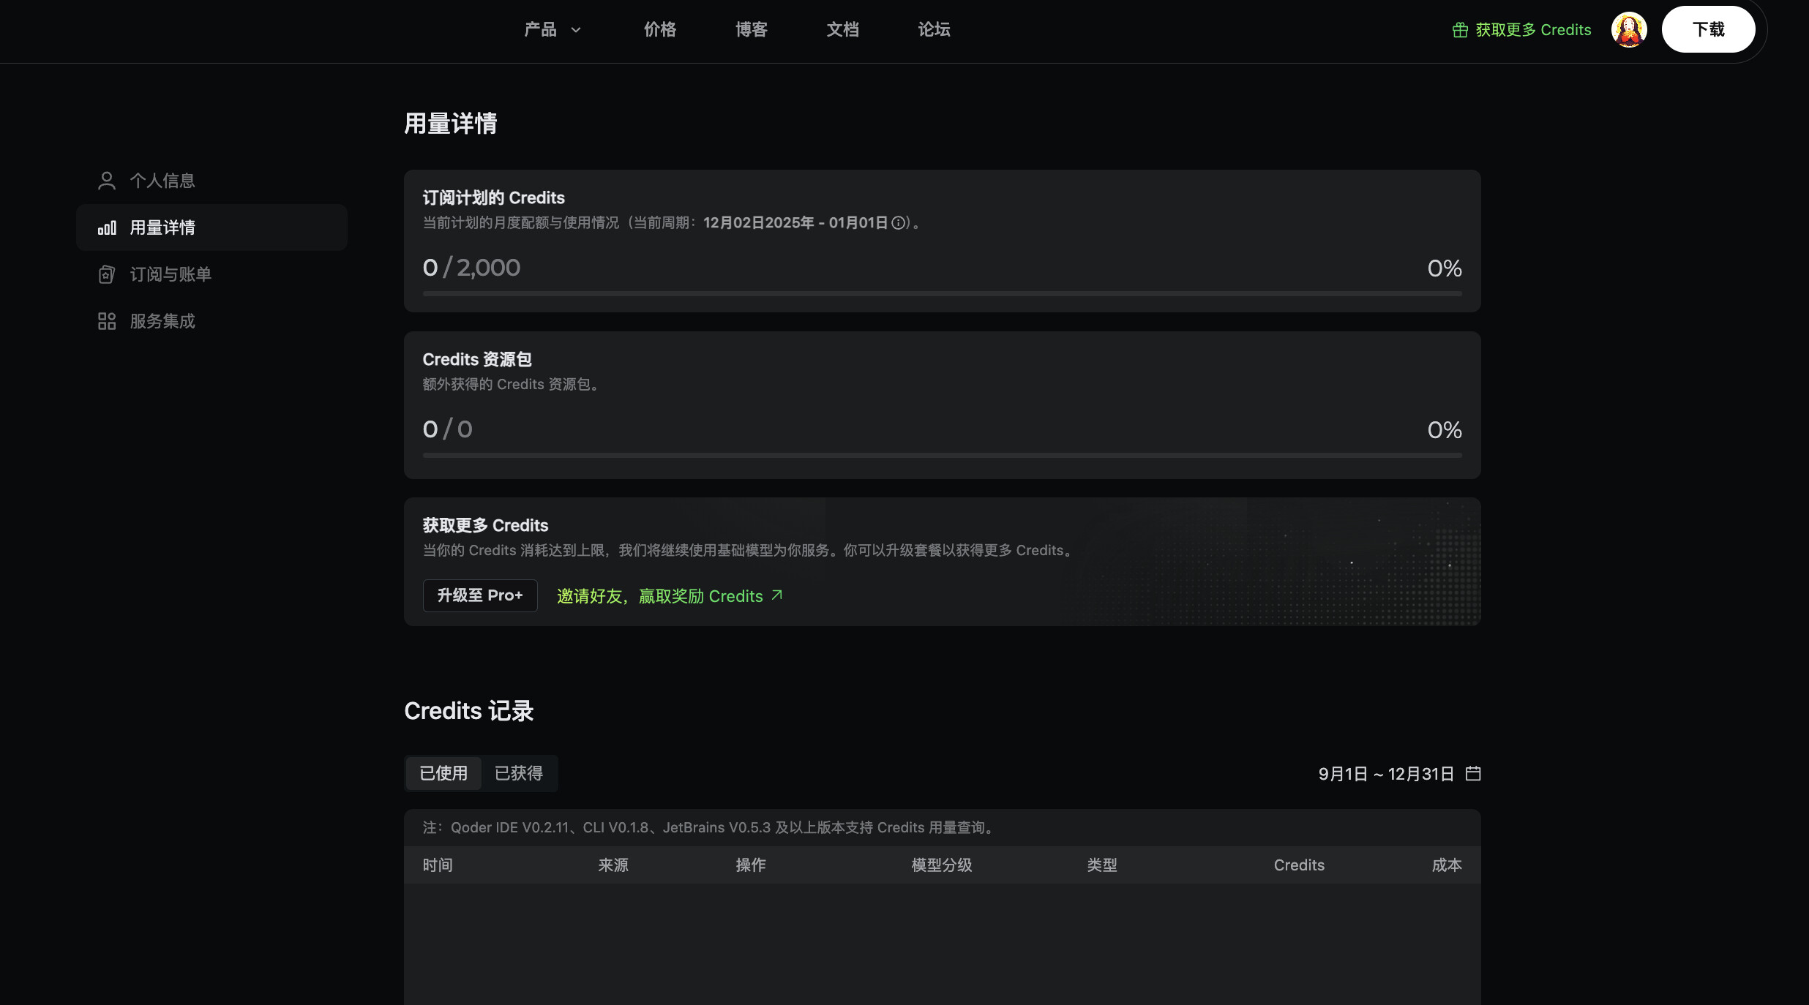This screenshot has width=1809, height=1005.
Task: Click the 升级至 Pro+ button
Action: (x=480, y=595)
